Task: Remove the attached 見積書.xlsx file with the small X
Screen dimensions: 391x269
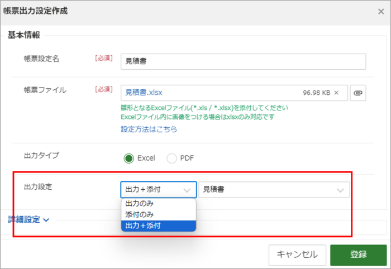Action: pos(336,93)
